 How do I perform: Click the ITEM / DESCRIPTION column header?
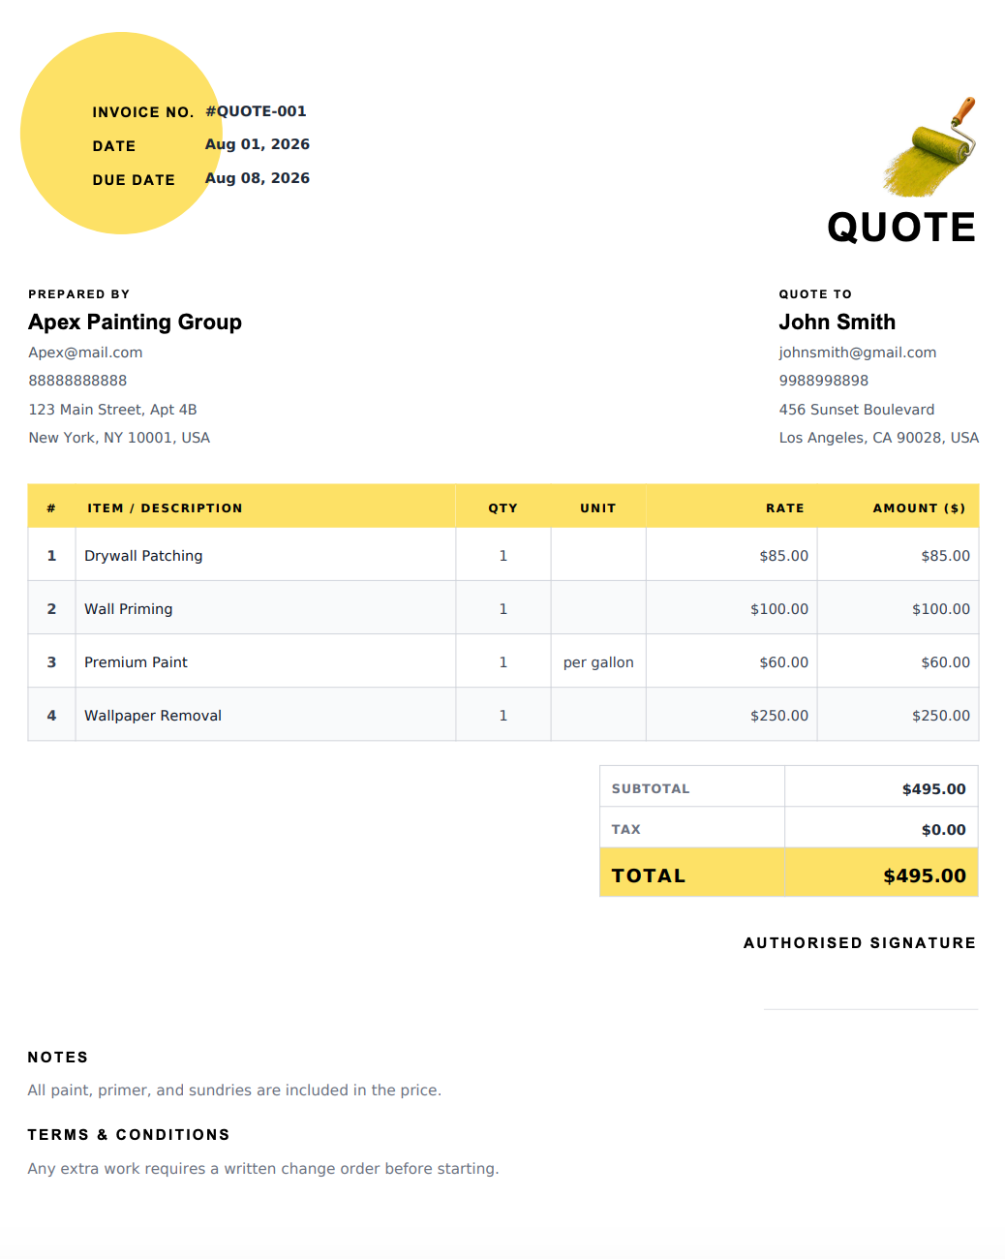pyautogui.click(x=165, y=507)
